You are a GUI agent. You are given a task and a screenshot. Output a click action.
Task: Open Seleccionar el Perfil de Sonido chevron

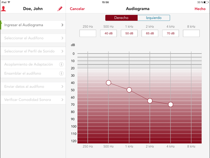62,51
